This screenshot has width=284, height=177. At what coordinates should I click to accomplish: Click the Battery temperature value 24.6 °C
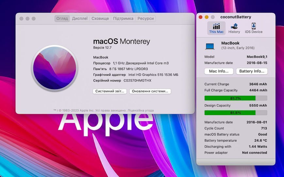(x=260, y=141)
